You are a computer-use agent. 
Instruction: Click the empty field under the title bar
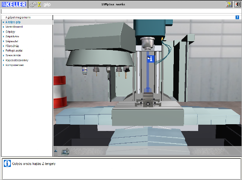tap(121, 11)
